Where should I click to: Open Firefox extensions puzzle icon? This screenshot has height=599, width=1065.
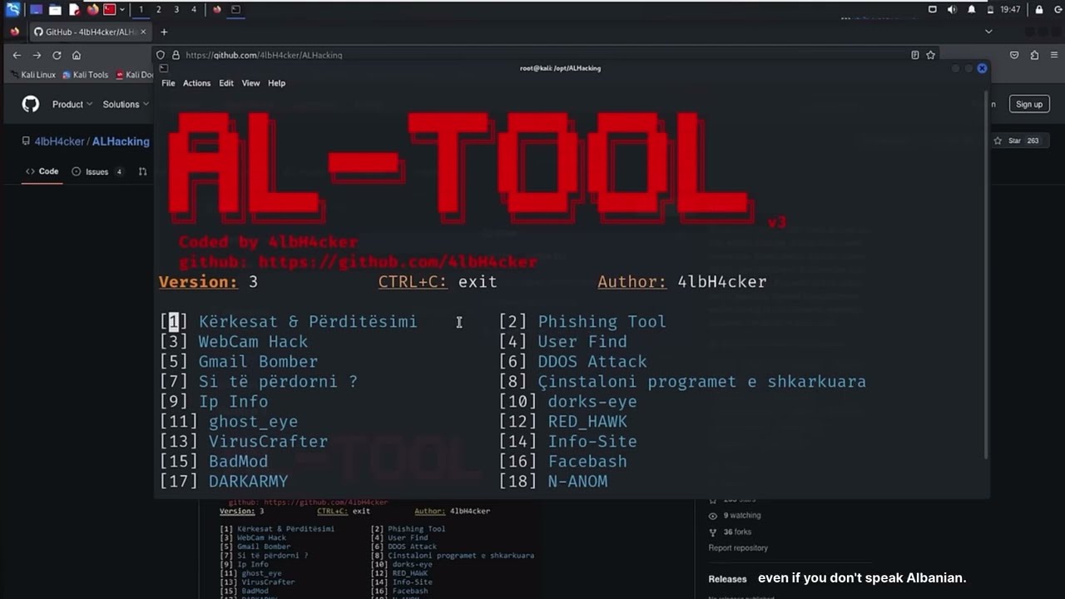point(1034,55)
